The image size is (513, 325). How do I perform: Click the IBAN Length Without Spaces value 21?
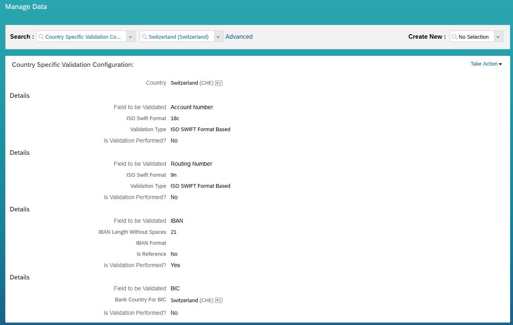tap(174, 232)
